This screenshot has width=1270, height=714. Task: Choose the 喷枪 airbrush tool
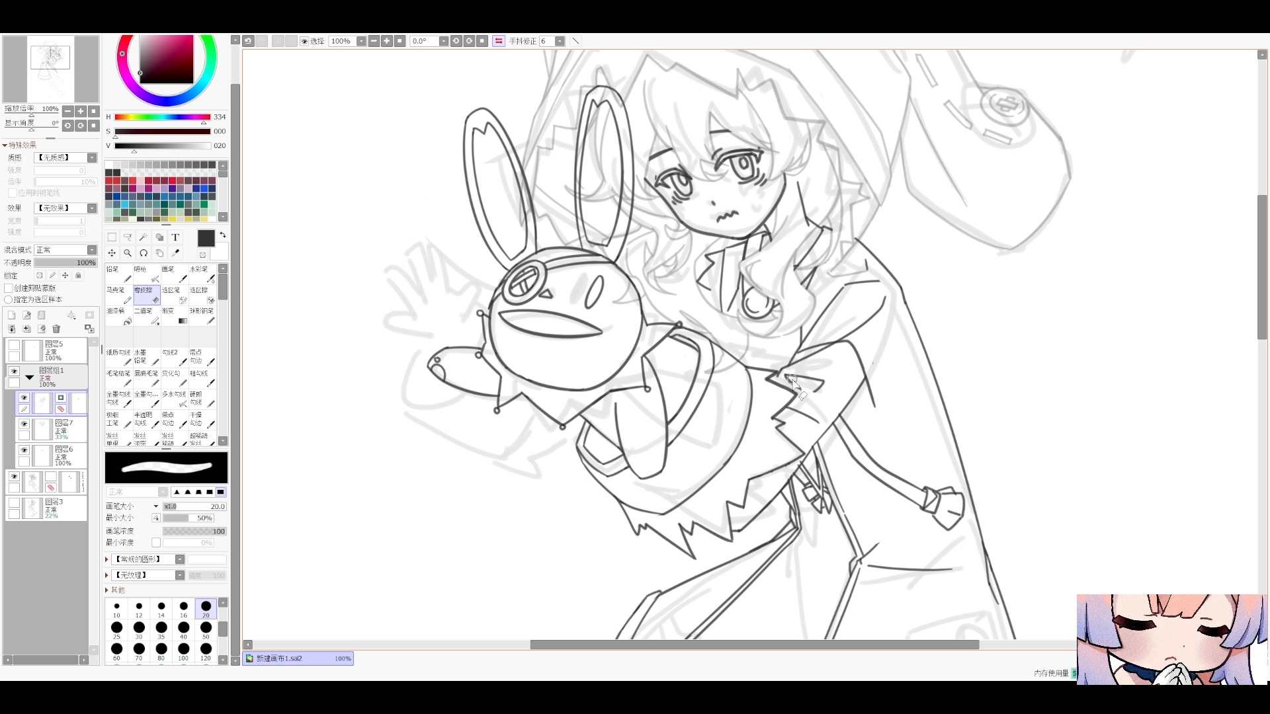tap(146, 274)
